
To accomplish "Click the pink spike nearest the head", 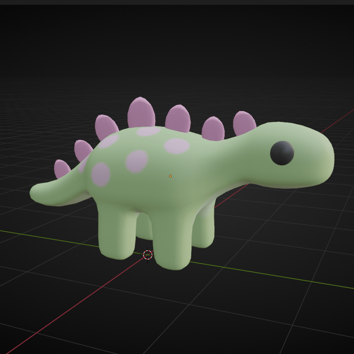I will [244, 123].
